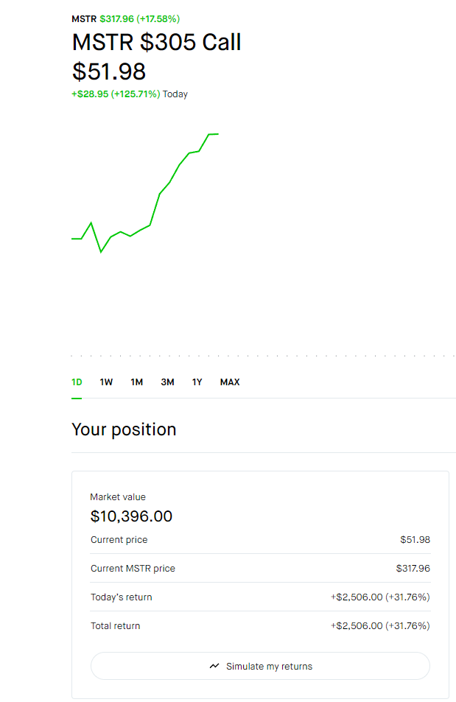
Task: Click the Market value amount $10,396.00
Action: point(131,516)
